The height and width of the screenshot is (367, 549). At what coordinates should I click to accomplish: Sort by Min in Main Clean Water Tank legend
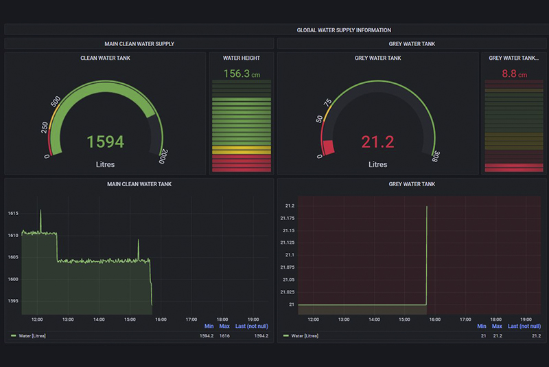[x=209, y=326]
